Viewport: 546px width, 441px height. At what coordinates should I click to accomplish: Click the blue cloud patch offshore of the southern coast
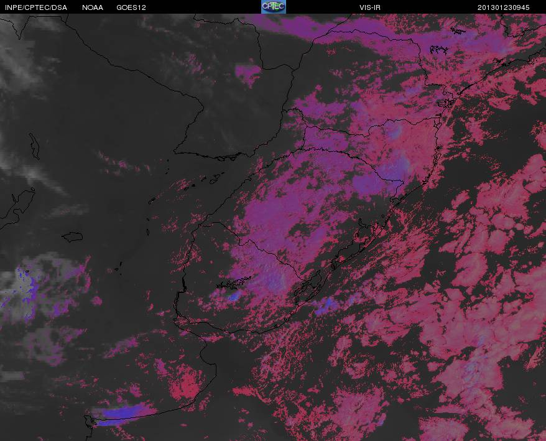pos(326,305)
